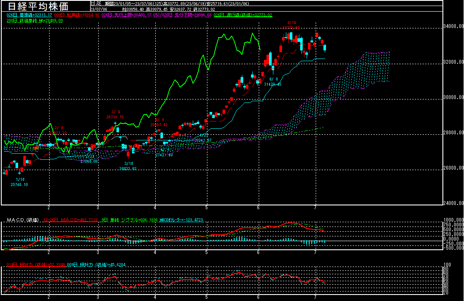This screenshot has height=301, width=464.
Task: Select the 026日 基準線=32313.17 legend label
Action: click(29, 15)
